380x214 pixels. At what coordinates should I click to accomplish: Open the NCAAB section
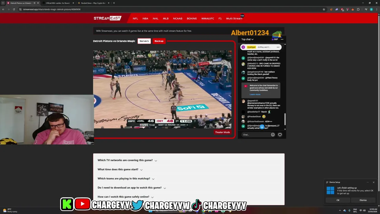[x=178, y=18]
